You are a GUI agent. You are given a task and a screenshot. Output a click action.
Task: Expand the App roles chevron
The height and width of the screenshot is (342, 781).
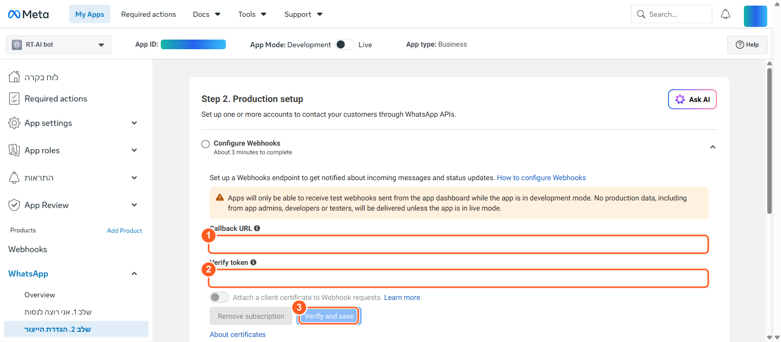(134, 150)
